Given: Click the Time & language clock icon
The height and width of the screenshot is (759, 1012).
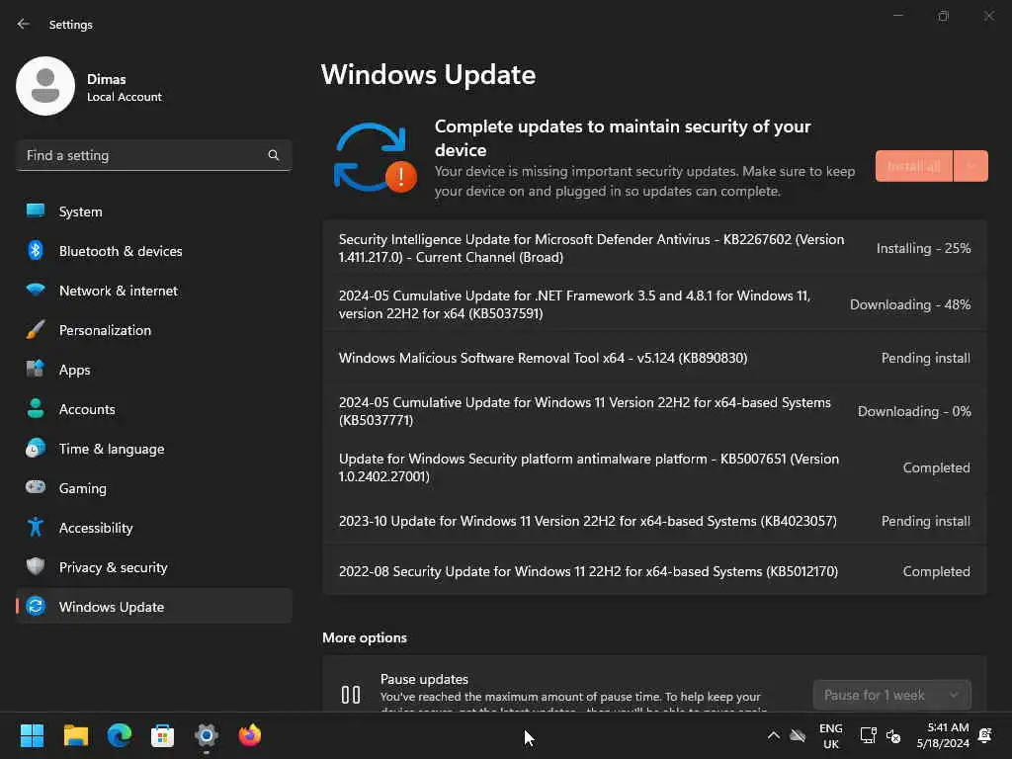Looking at the screenshot, I should tap(36, 448).
